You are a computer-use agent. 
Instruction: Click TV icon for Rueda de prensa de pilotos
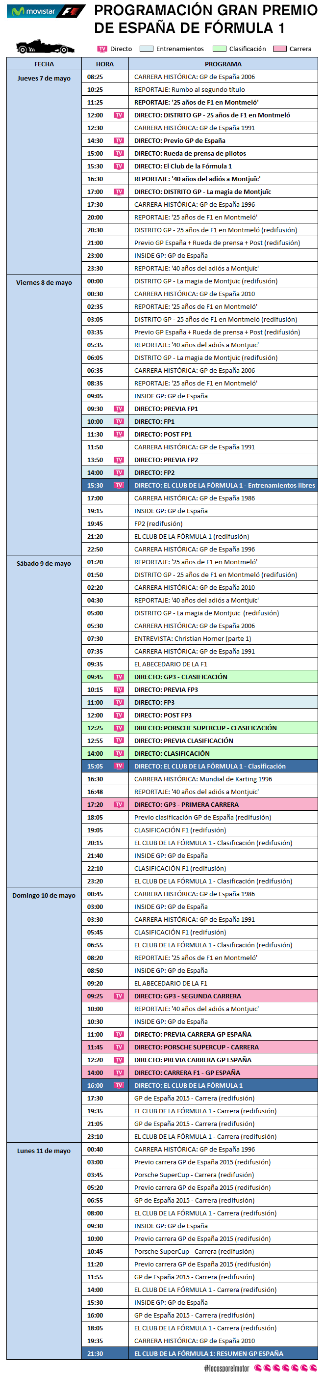point(119,154)
